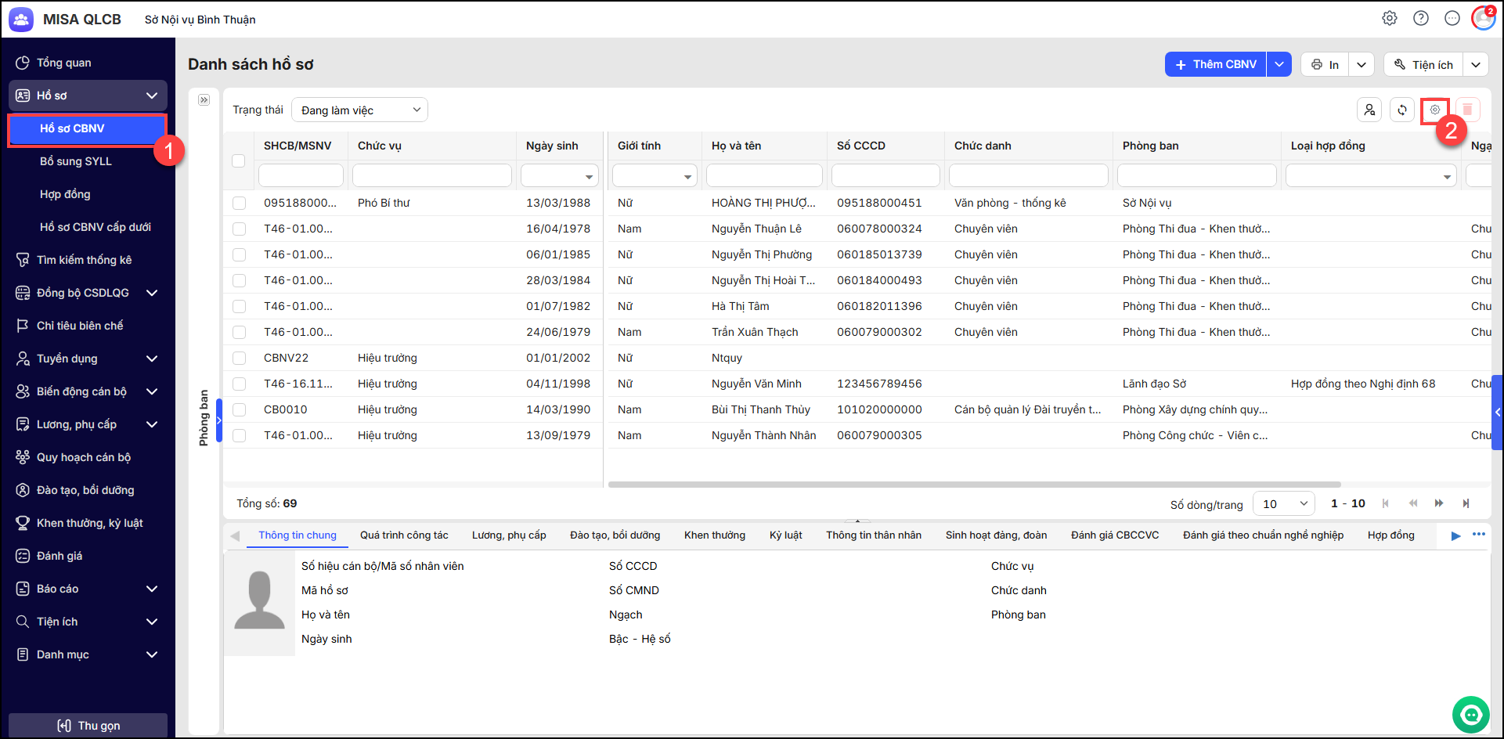
Task: Check the row checkbox for CBNV22
Action: [240, 359]
